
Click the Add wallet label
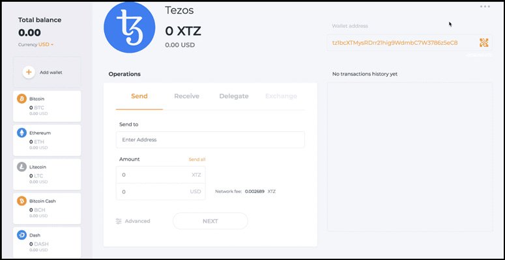51,73
